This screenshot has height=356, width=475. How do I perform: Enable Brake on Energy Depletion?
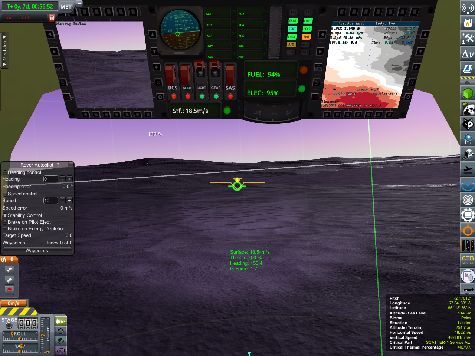5,229
